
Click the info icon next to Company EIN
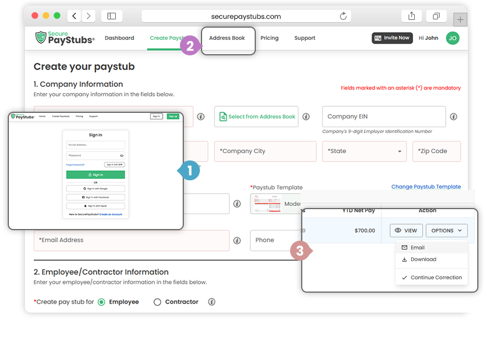(x=453, y=117)
